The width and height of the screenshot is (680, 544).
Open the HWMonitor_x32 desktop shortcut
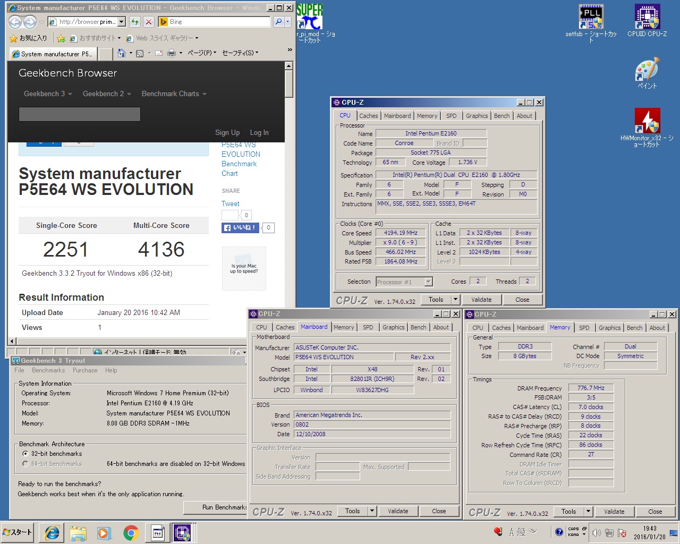[x=647, y=121]
